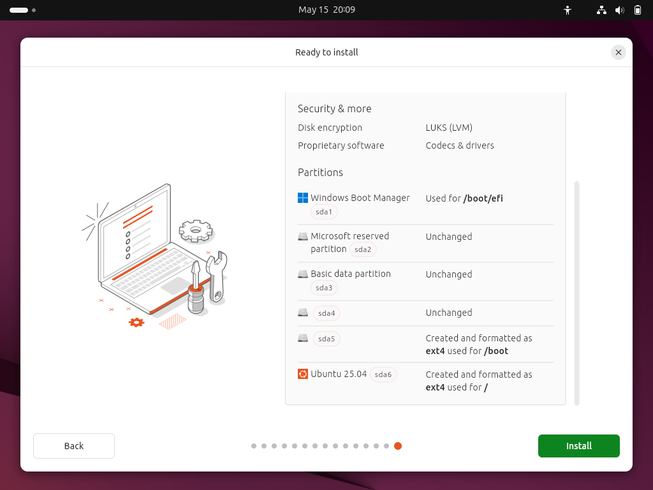Select the sda6 label next to Ubuntu 25.04
Image resolution: width=653 pixels, height=490 pixels.
tap(383, 375)
